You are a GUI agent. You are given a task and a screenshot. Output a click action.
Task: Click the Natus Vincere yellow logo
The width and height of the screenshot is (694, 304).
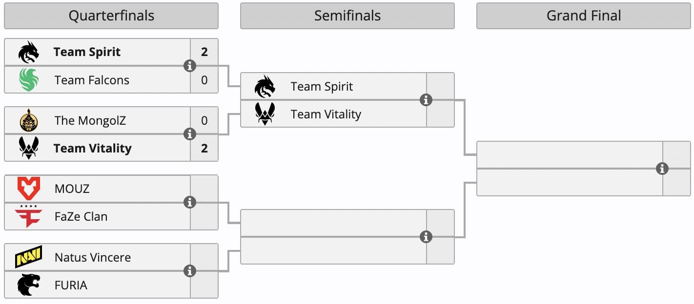point(29,257)
